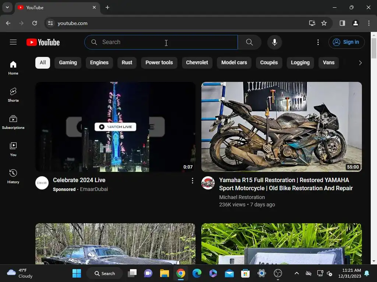Select the Power tools filter chip
This screenshot has width=377, height=282.
pyautogui.click(x=159, y=63)
